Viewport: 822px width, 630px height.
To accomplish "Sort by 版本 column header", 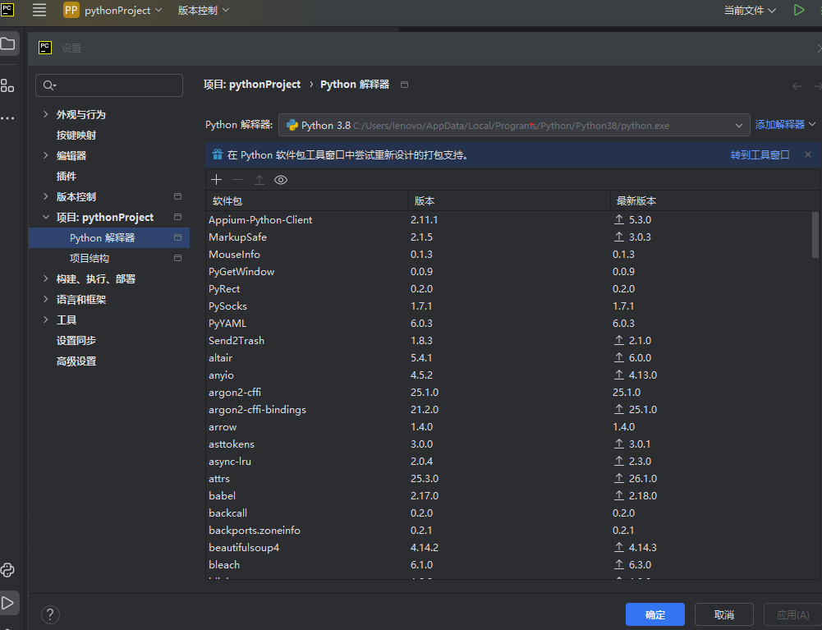I will point(509,201).
